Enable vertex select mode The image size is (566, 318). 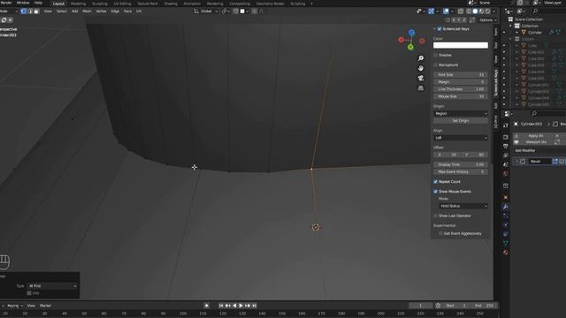[x=24, y=11]
